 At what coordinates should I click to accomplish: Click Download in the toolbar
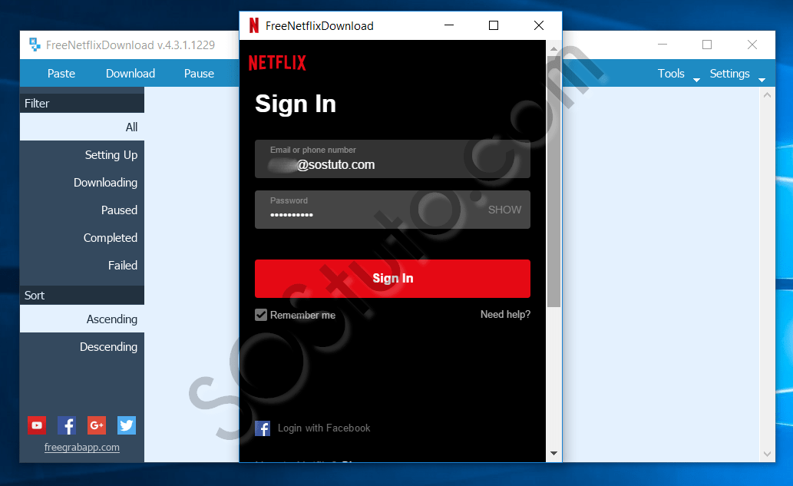pyautogui.click(x=130, y=74)
